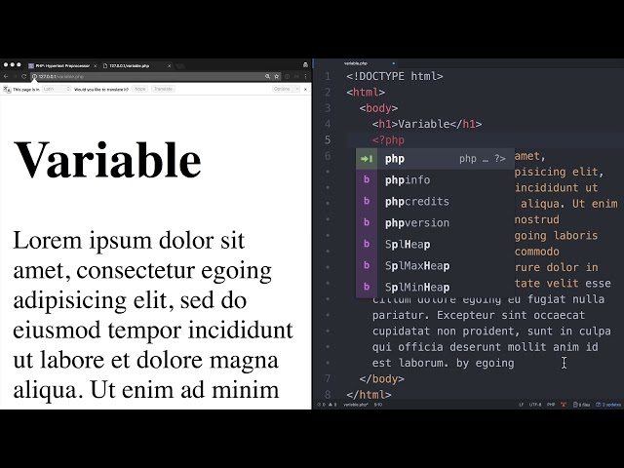Click the translate icon in the translate bar
624x468 pixels.
click(7, 89)
